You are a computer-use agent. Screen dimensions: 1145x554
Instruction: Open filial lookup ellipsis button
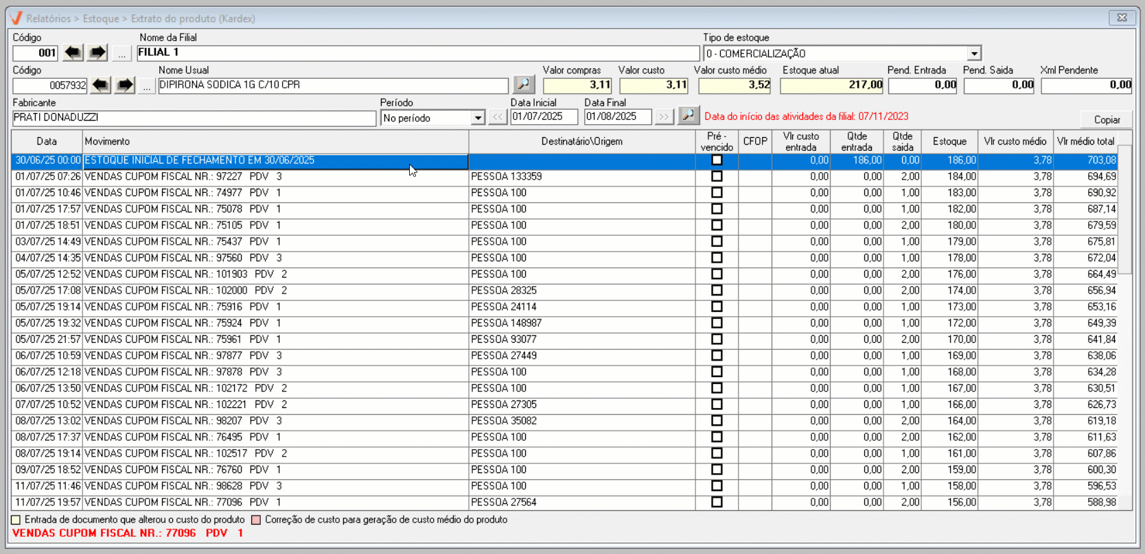122,53
